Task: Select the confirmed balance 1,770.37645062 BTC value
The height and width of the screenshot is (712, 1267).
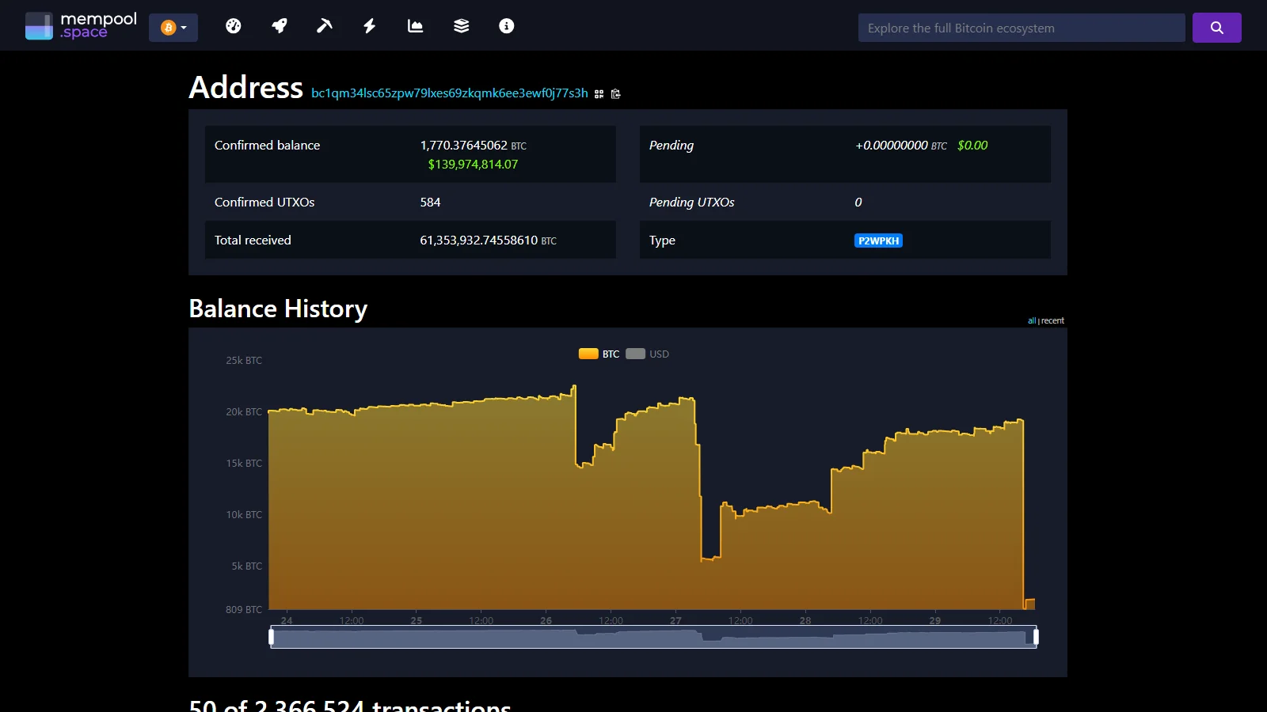Action: pos(473,146)
